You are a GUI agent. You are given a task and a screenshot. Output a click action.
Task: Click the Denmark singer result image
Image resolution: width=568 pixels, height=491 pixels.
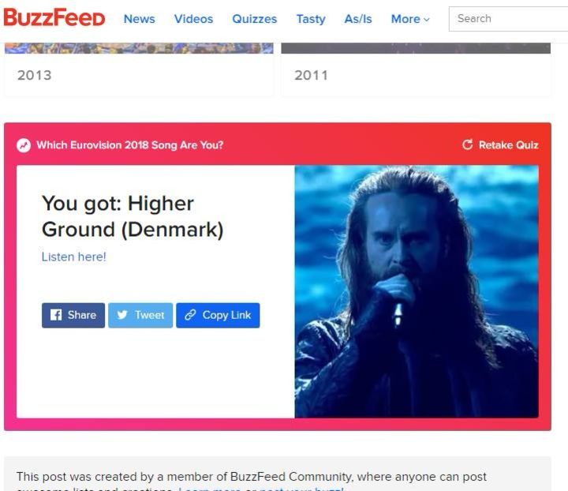click(x=417, y=292)
